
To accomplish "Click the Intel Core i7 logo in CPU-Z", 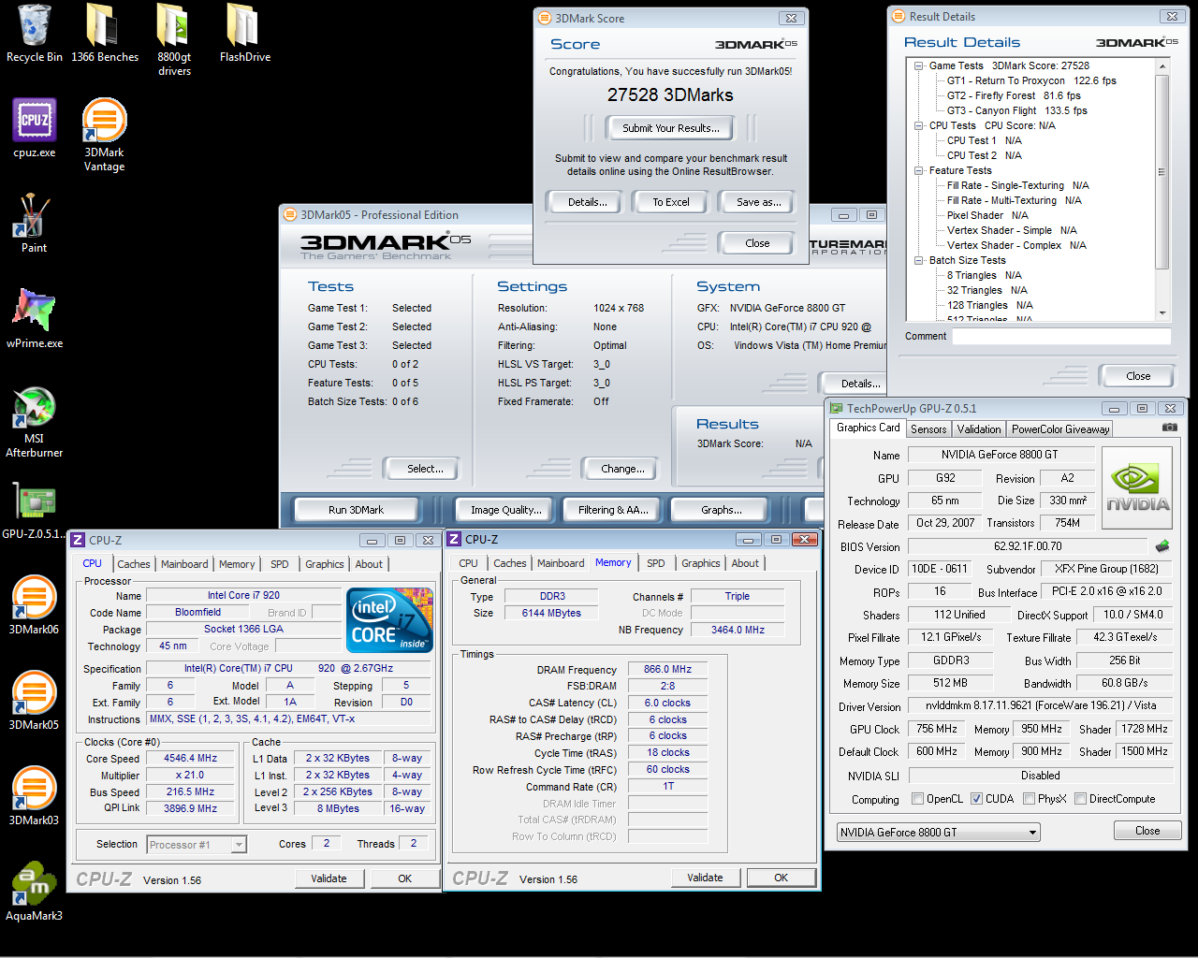I will coord(389,619).
